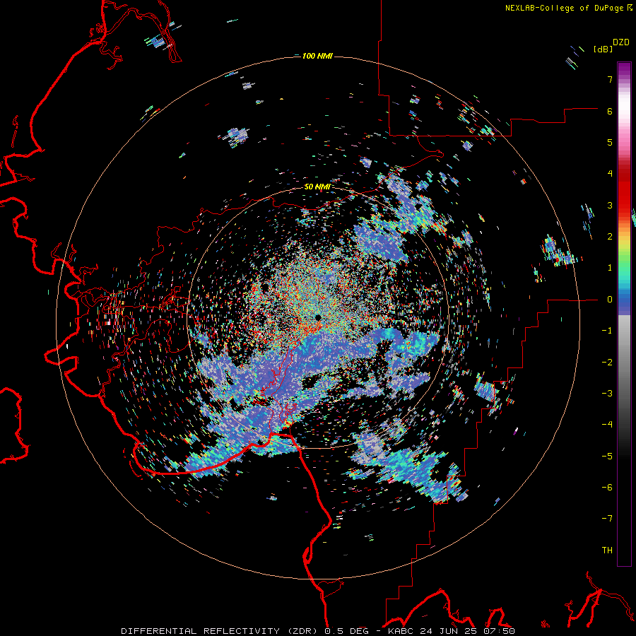Click the TH threshold label on scale
Screen dimensions: 636x636
[607, 550]
